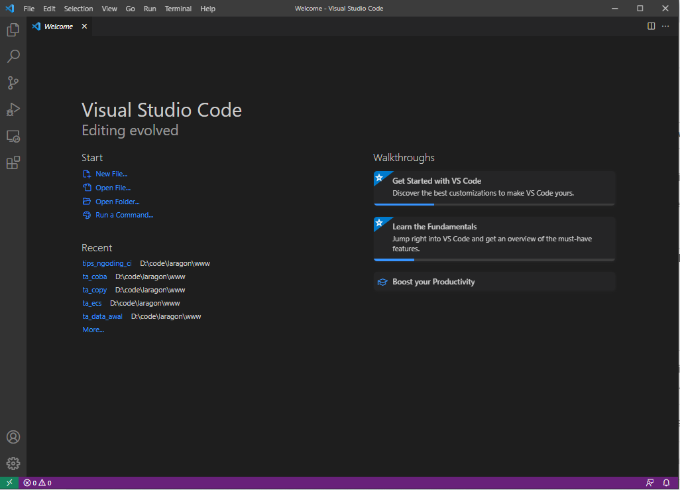The height and width of the screenshot is (490, 680).
Task: Open the Accounts icon in activity bar
Action: pyautogui.click(x=13, y=437)
